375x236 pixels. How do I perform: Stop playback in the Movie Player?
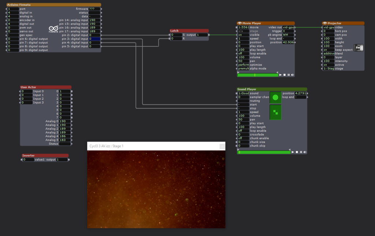pos(285,75)
